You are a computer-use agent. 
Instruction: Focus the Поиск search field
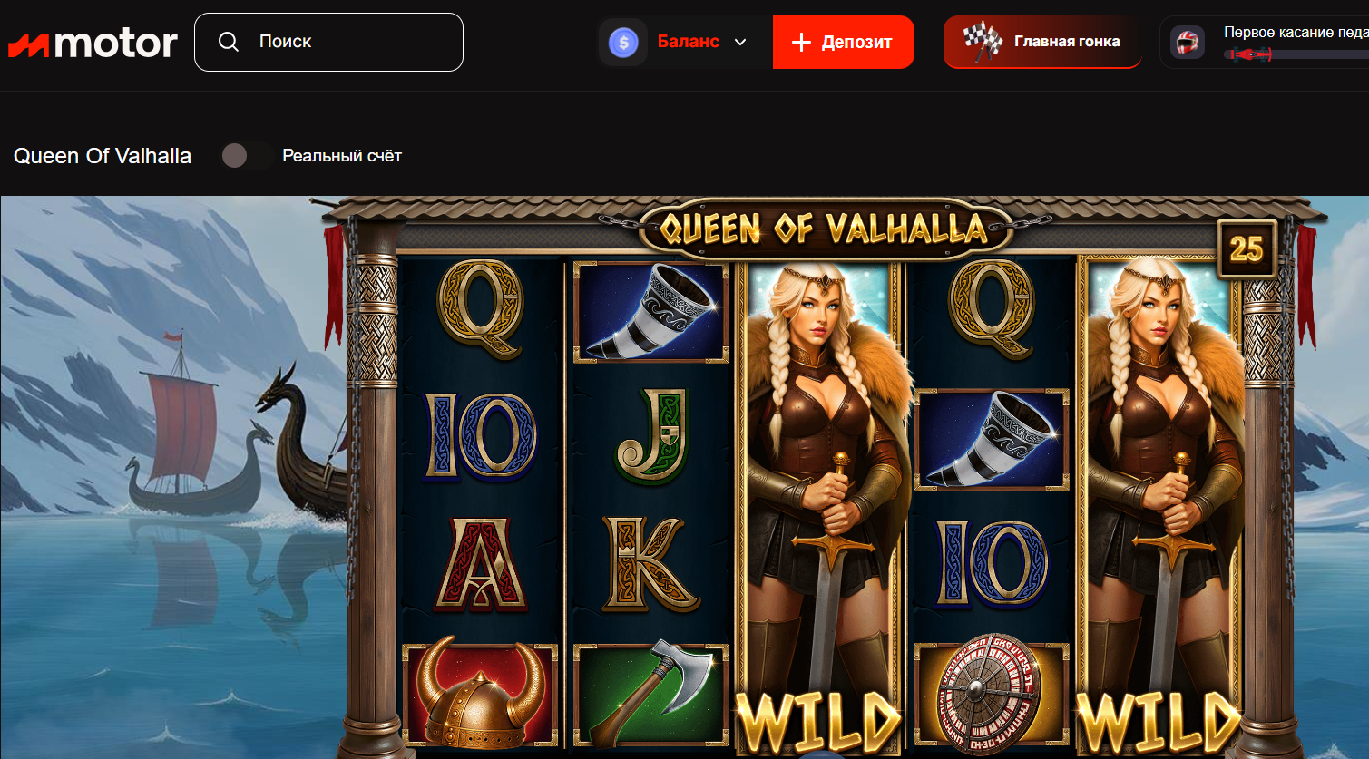coord(328,42)
